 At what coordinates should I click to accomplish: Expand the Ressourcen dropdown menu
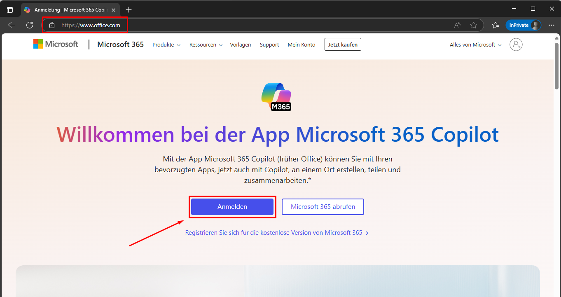206,45
